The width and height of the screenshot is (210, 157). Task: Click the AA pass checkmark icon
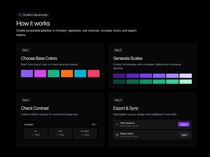(32, 135)
